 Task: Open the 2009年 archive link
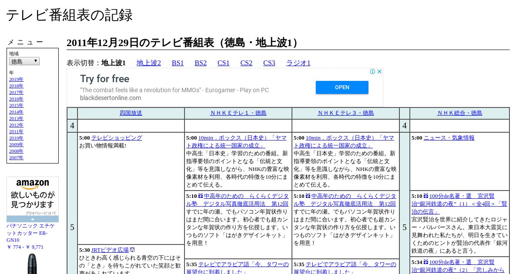[16, 145]
